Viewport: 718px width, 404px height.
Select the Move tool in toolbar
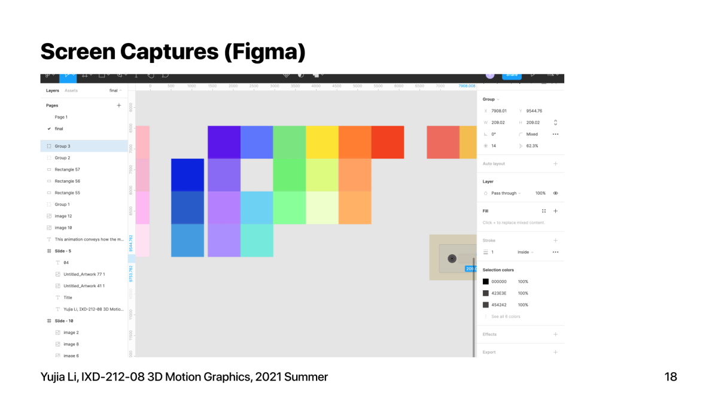pyautogui.click(x=67, y=76)
